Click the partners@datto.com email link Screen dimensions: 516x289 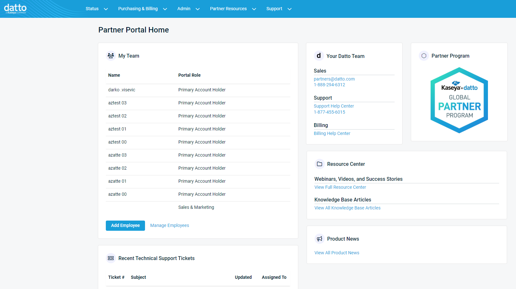334,79
